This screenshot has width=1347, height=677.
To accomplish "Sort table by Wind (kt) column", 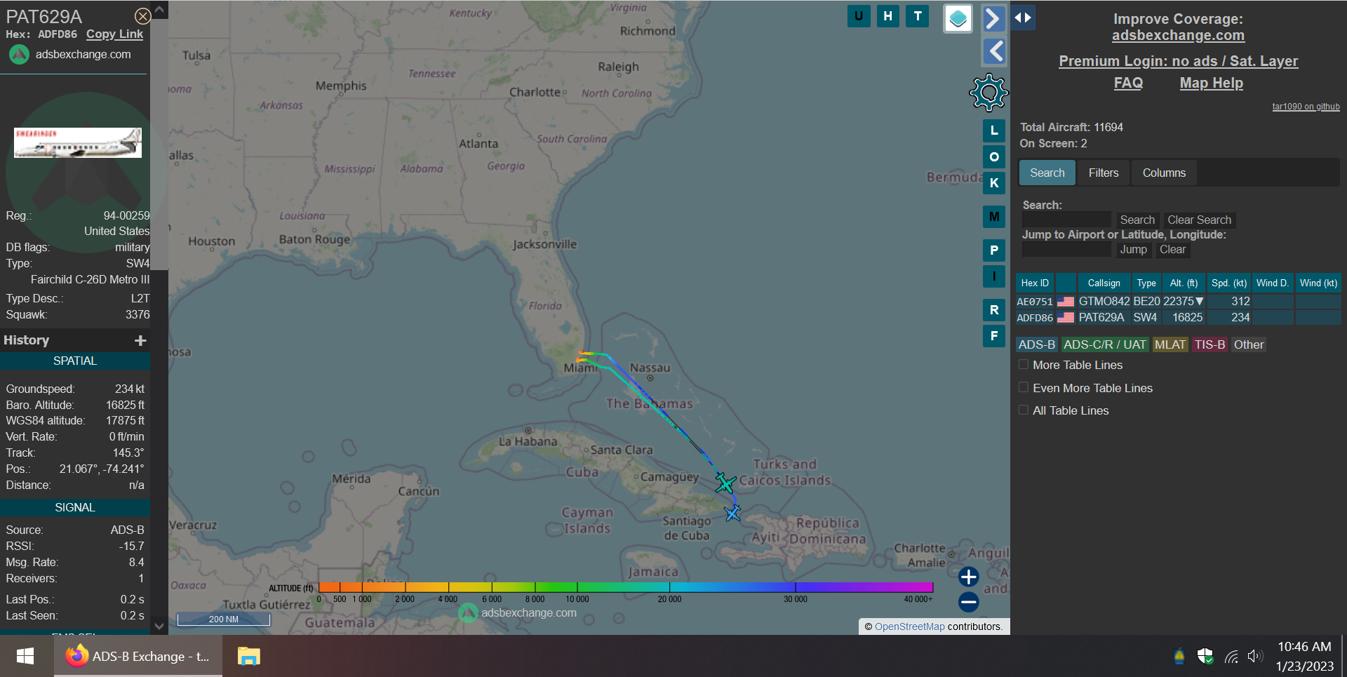I will pos(1318,283).
